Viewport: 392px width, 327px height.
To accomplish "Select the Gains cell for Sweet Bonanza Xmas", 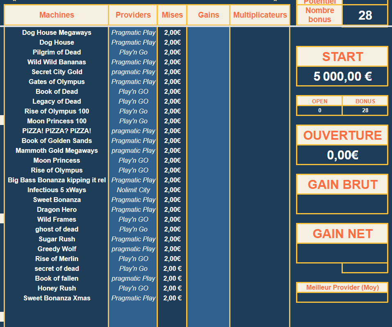I will 208,298.
